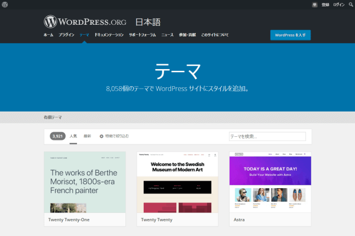The width and height of the screenshot is (355, 236).
Task: Open the このサイトについて menu item
Action: (x=215, y=35)
